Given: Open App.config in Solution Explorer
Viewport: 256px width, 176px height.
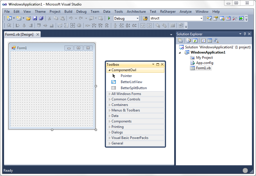Looking at the screenshot, I should [x=204, y=63].
